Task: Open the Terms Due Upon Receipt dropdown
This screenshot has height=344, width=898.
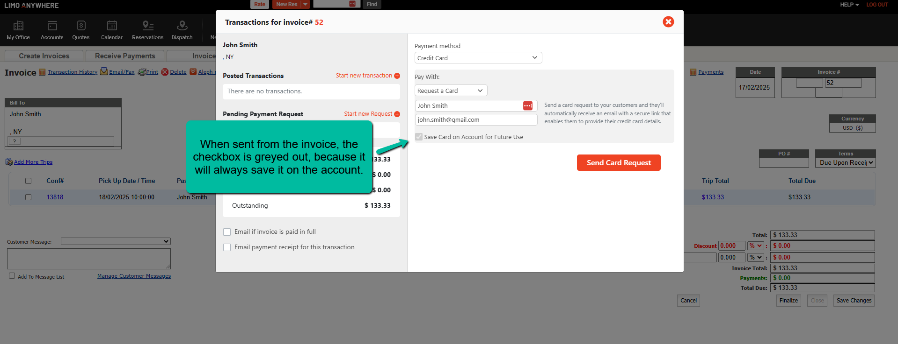Action: (x=845, y=162)
